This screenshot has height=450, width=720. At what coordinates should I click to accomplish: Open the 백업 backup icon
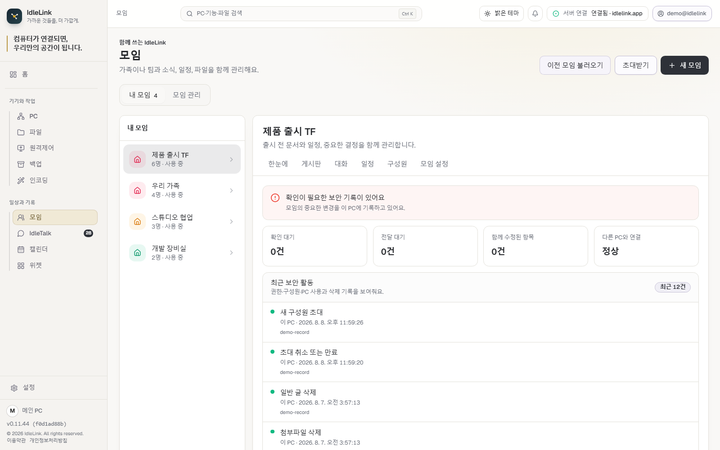tap(21, 164)
